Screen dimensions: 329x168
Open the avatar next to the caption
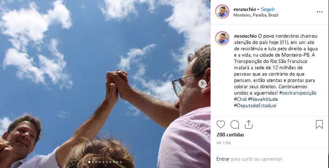222,38
